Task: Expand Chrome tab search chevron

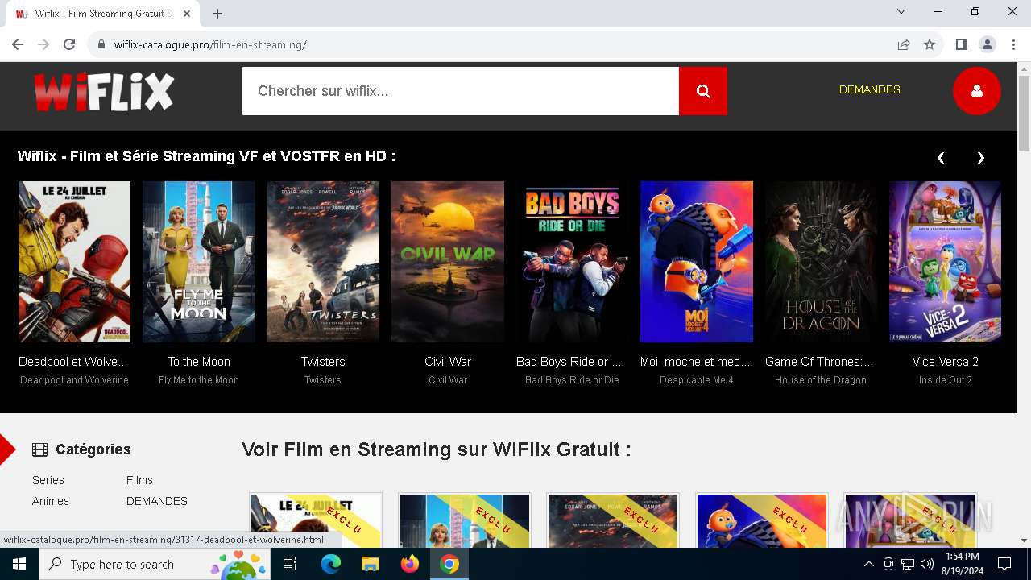Action: [901, 11]
